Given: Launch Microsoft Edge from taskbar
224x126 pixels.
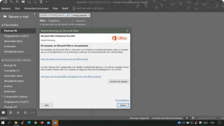Looking at the screenshot, I should pos(29,123).
